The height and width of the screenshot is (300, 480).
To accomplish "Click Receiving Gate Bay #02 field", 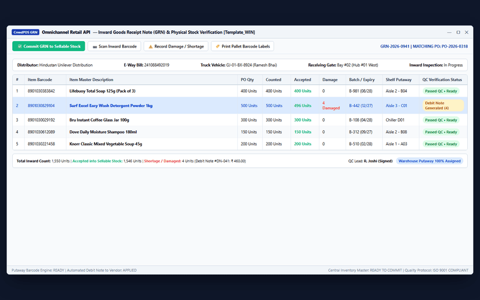I will coord(343,65).
